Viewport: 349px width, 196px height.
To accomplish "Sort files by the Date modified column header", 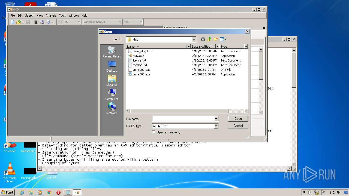I will tap(203, 47).
